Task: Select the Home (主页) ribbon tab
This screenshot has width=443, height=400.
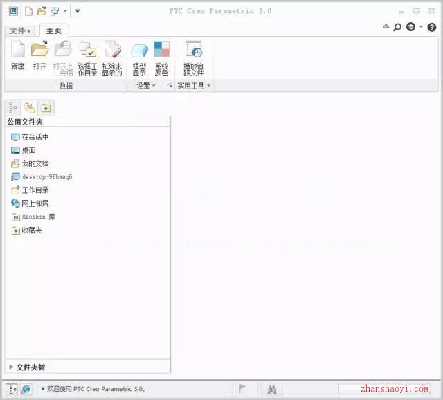Action: click(54, 30)
